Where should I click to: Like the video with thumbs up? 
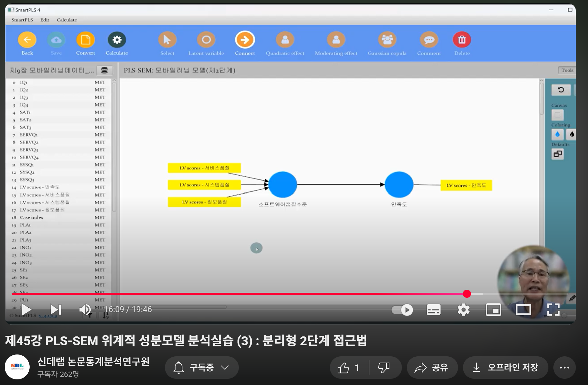pos(349,368)
